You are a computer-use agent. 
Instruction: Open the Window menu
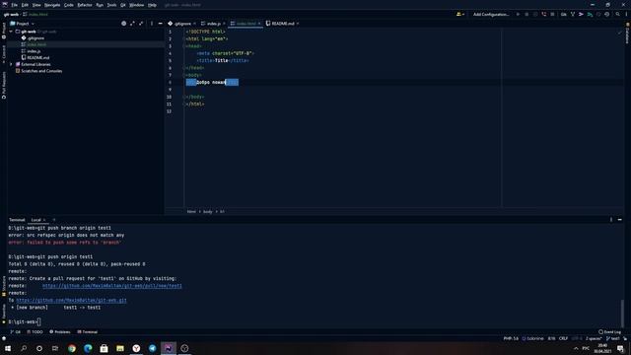tap(137, 5)
